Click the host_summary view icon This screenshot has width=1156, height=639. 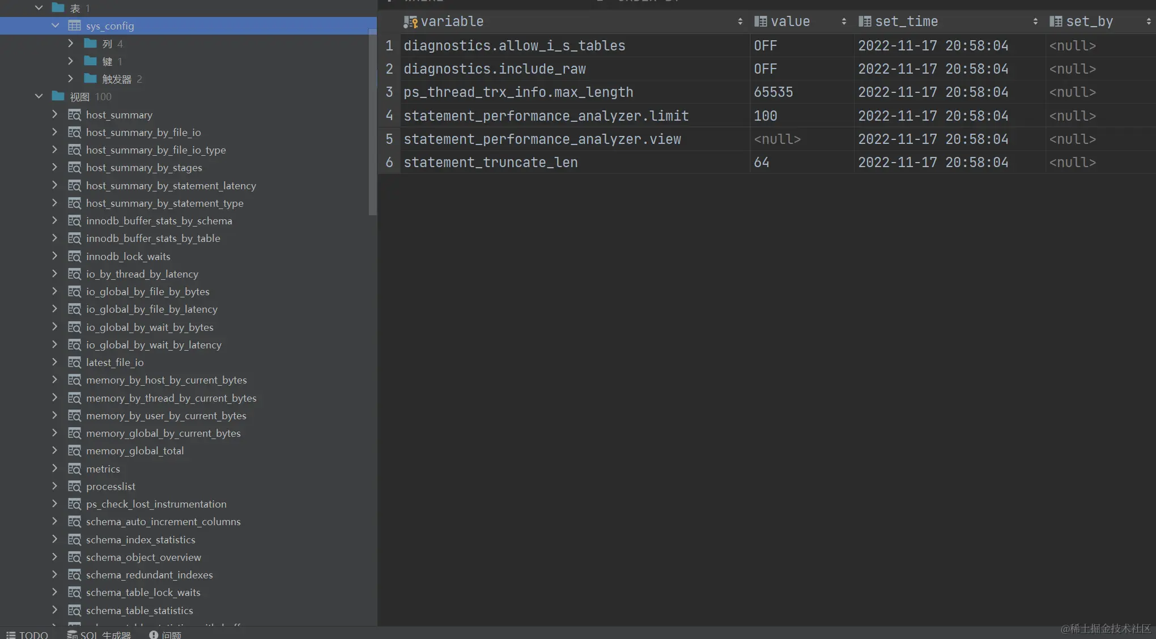pyautogui.click(x=74, y=115)
